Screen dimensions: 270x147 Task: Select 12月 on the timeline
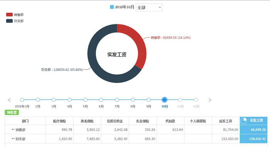(x=196, y=100)
